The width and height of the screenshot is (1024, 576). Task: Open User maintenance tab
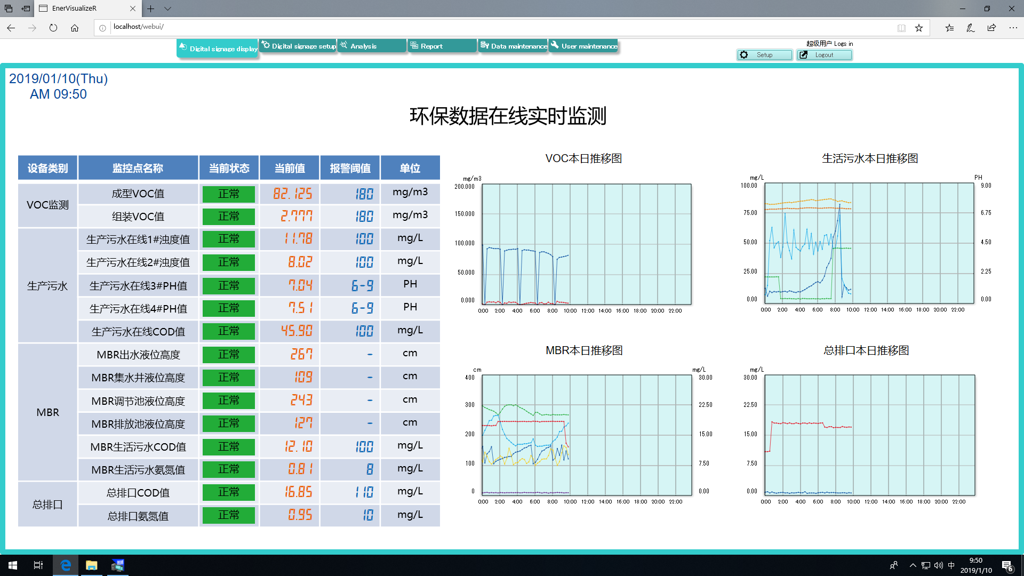583,46
